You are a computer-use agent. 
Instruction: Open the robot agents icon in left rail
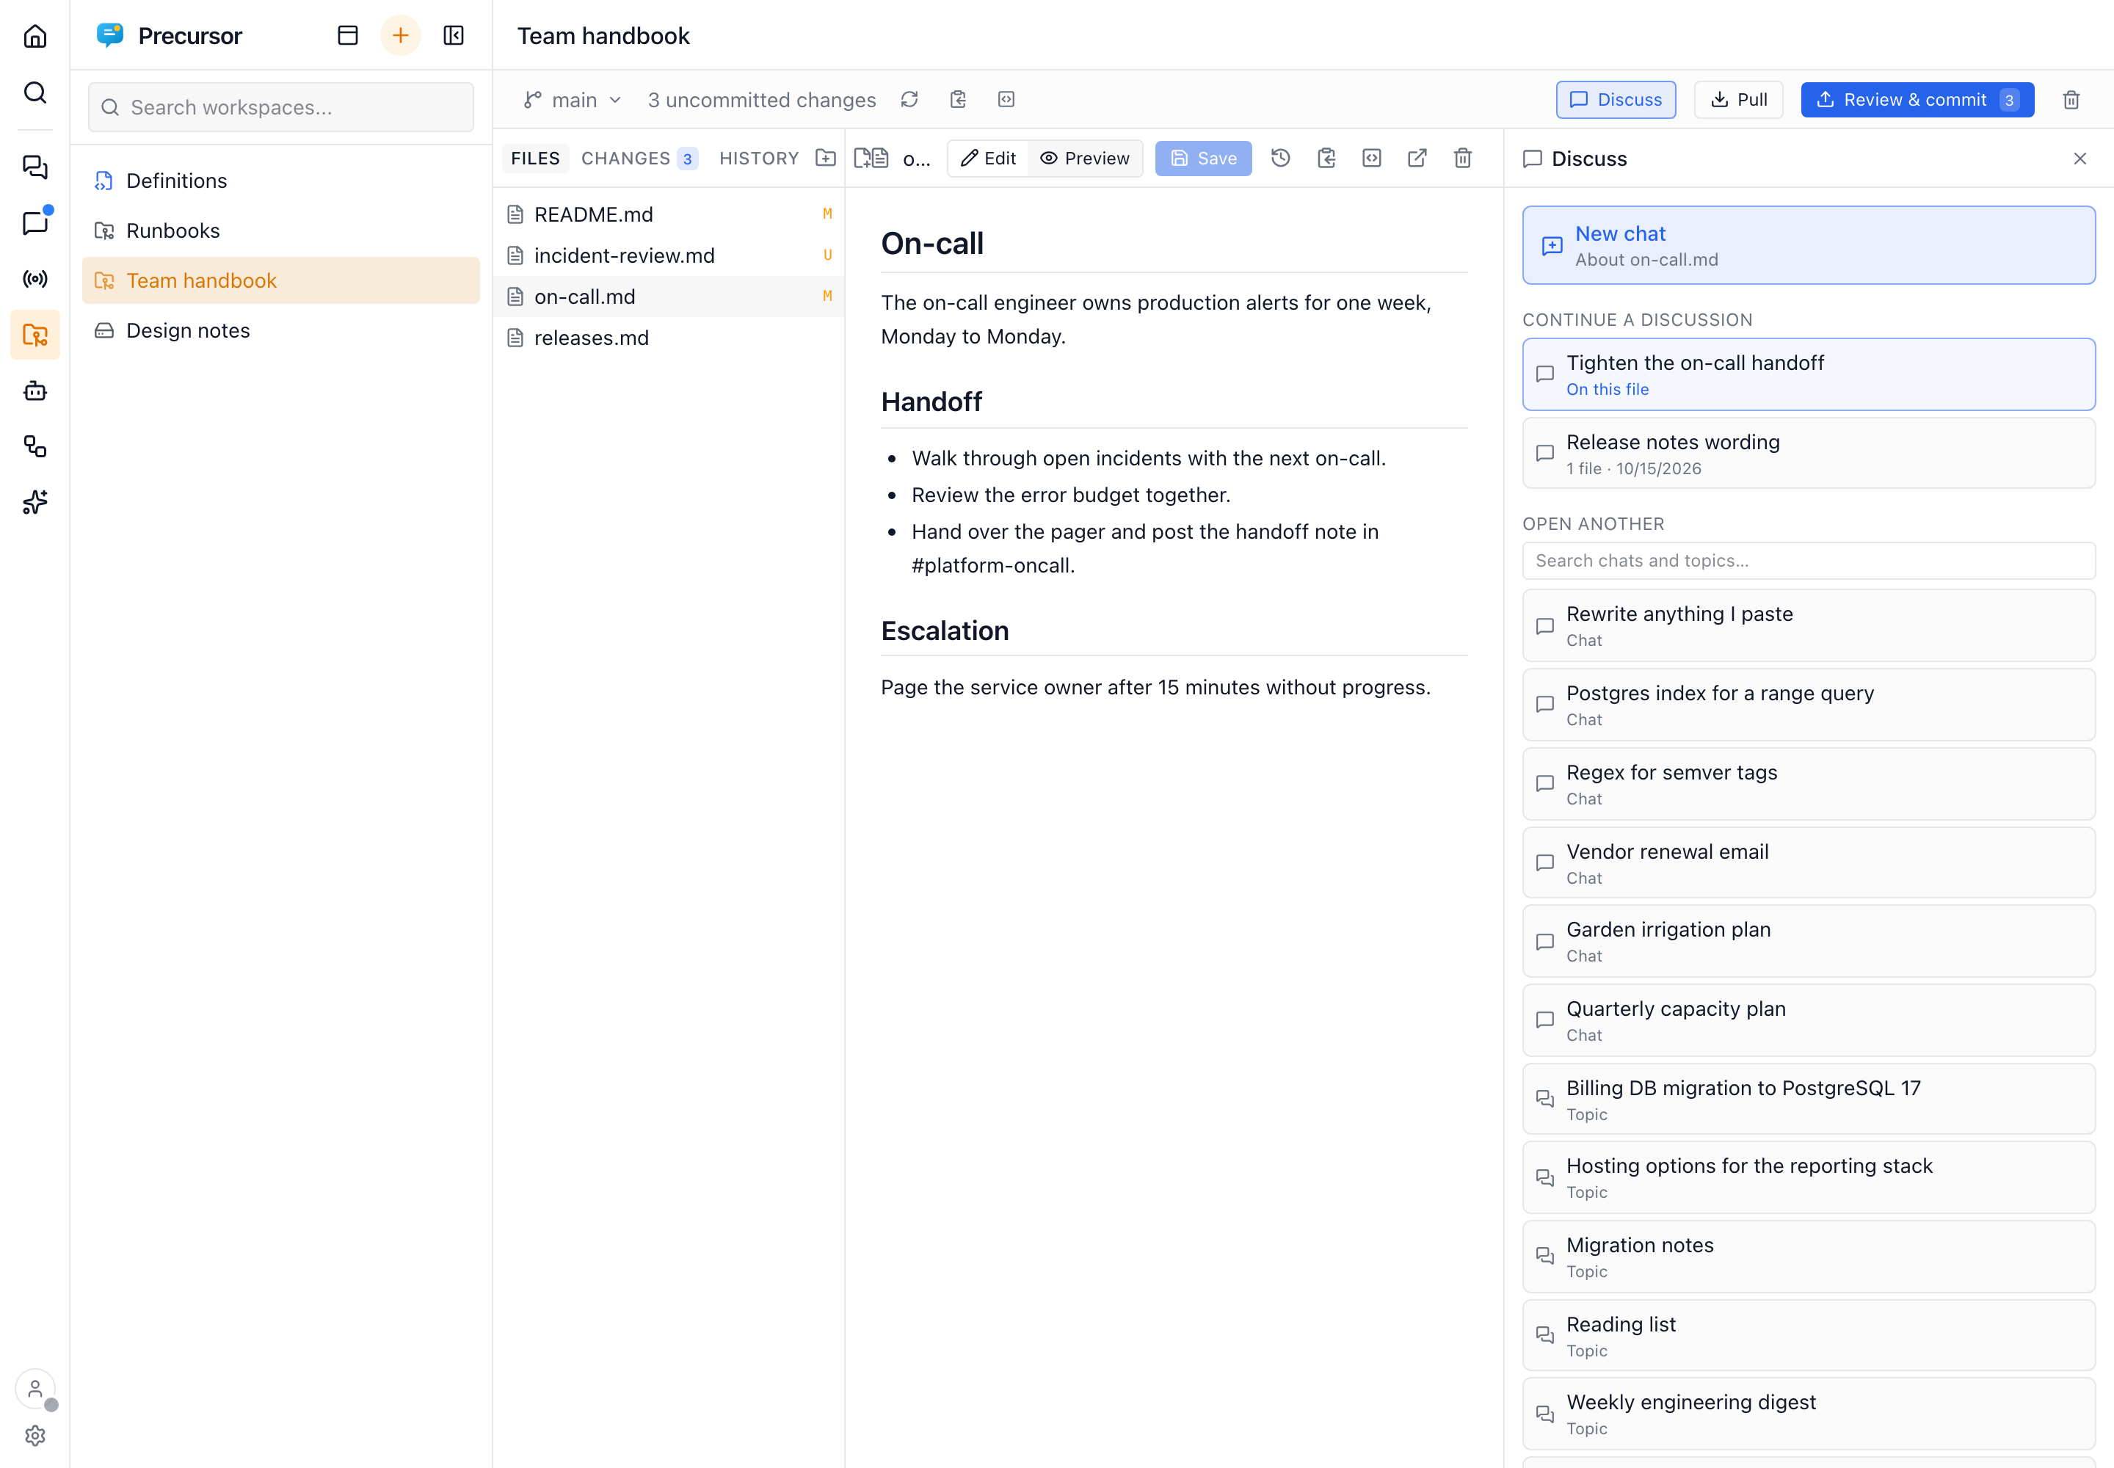35,391
